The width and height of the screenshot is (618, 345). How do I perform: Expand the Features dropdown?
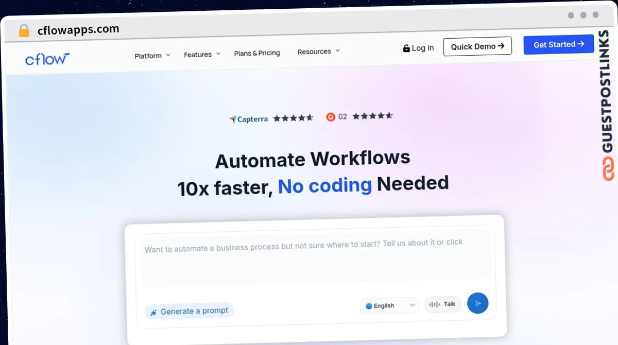click(x=202, y=54)
